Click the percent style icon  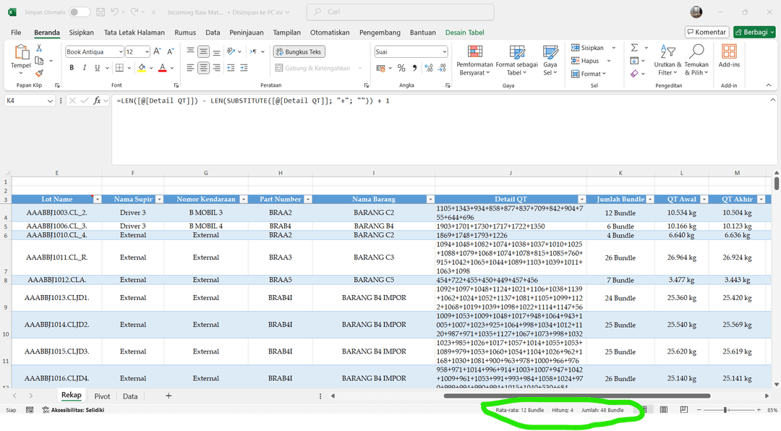coord(400,68)
